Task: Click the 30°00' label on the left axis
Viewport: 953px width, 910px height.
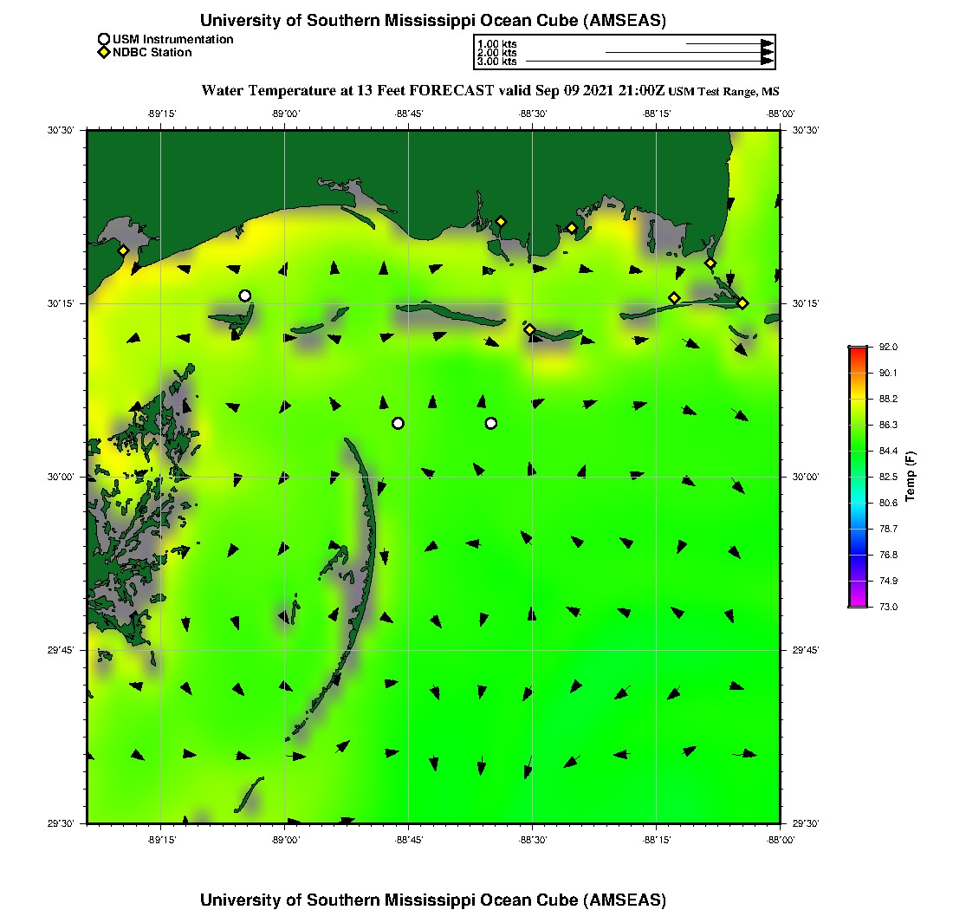Action: (61, 478)
